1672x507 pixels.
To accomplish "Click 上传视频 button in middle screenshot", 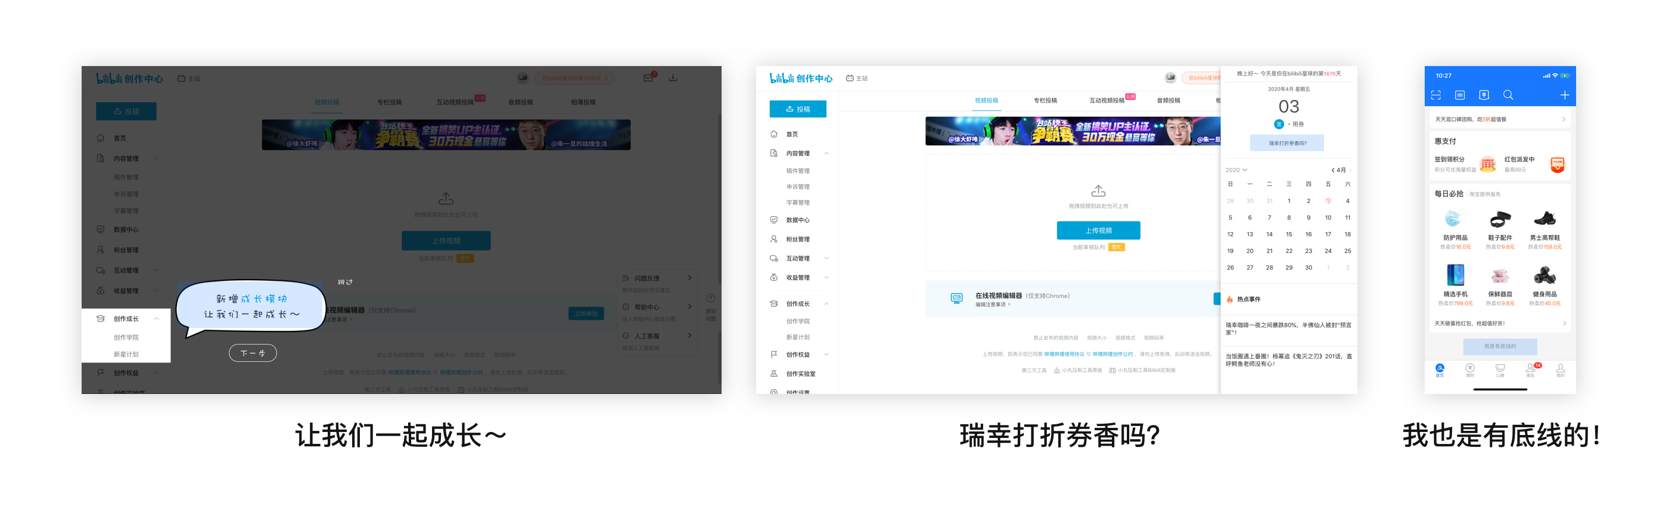I will tap(1098, 230).
